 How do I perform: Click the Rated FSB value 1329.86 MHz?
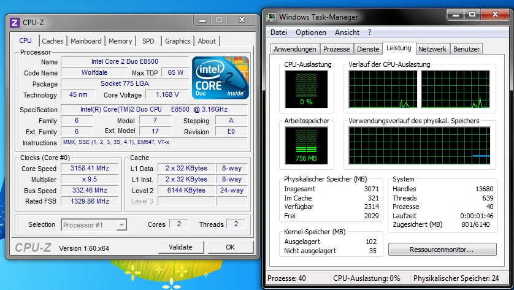(90, 201)
